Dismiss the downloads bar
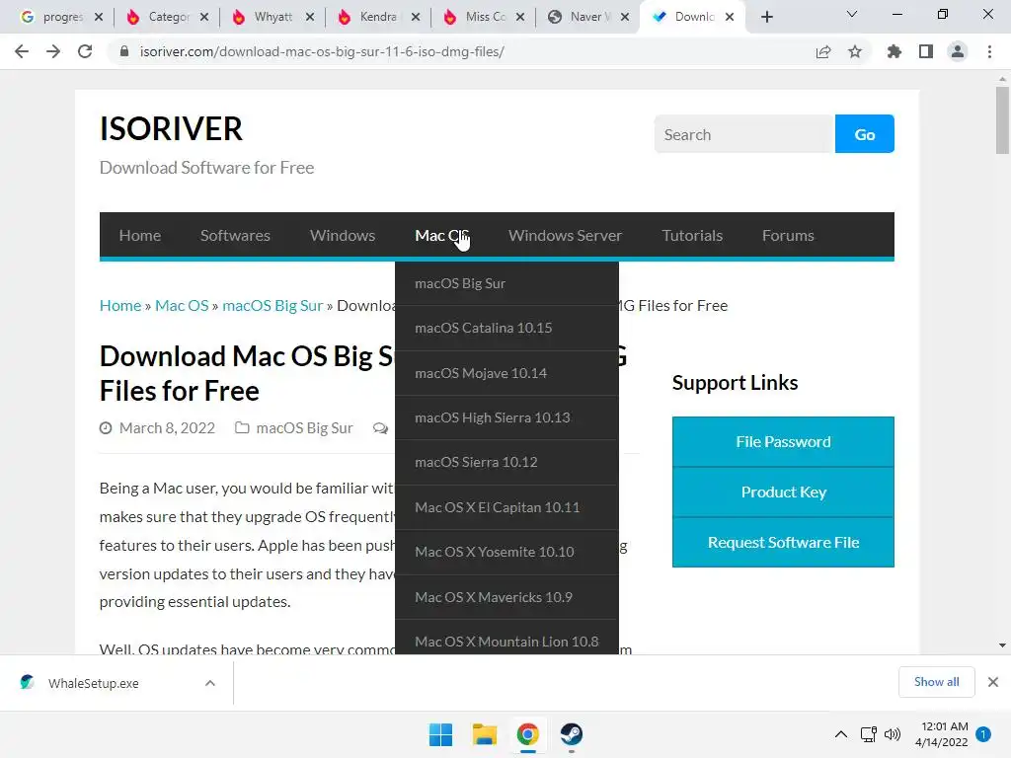1011x758 pixels. (x=993, y=682)
